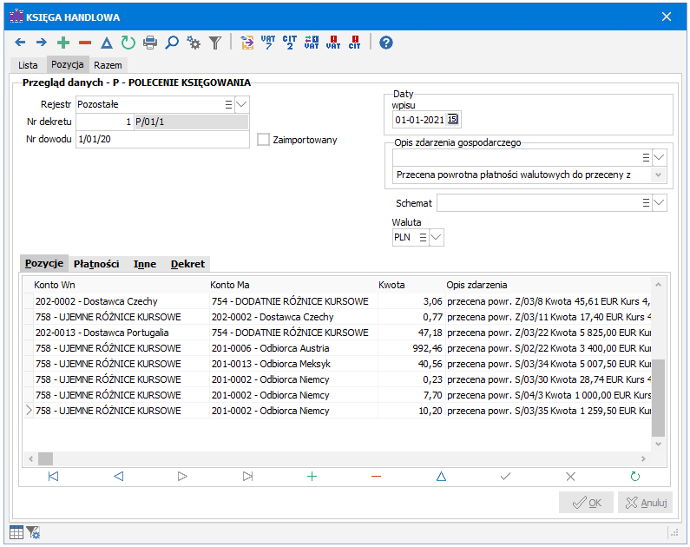This screenshot has width=690, height=547.
Task: Jump to first position in grid navigator
Action: click(53, 476)
